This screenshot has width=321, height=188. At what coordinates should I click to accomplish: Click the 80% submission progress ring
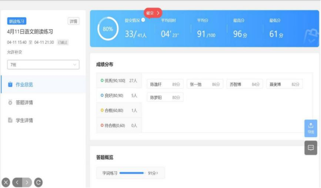[108, 29]
